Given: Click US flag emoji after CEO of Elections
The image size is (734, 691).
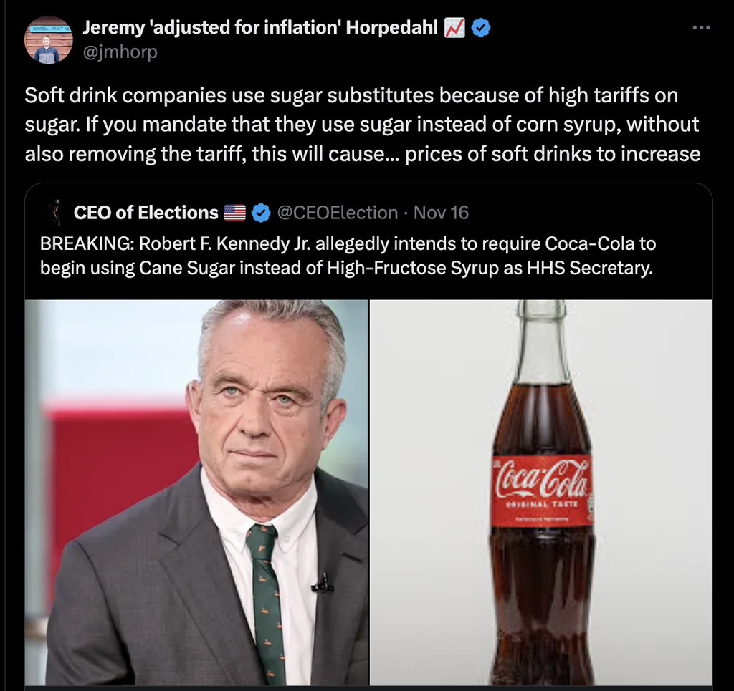Looking at the screenshot, I should pyautogui.click(x=234, y=213).
